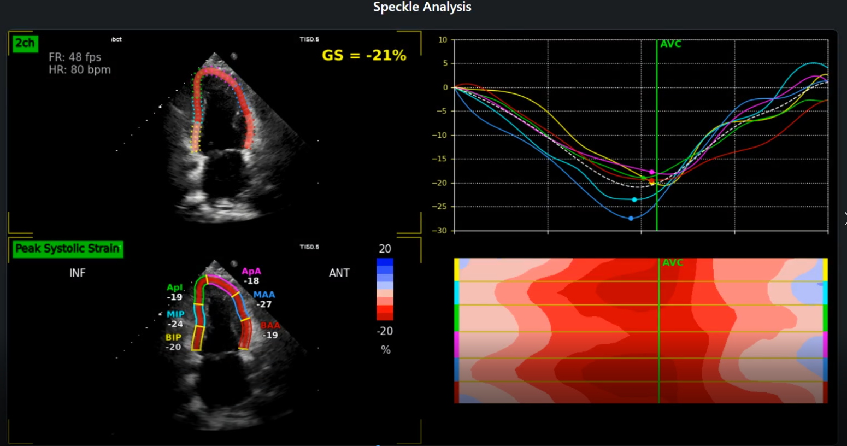The height and width of the screenshot is (446, 847).
Task: Select the ApA segment label
Action: click(x=251, y=271)
